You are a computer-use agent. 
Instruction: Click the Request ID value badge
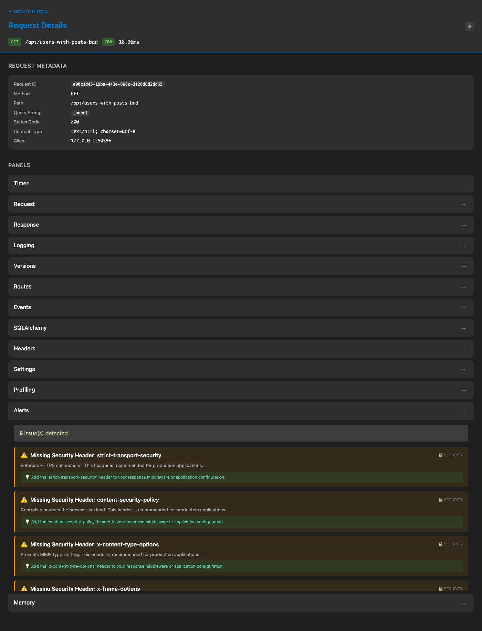117,84
